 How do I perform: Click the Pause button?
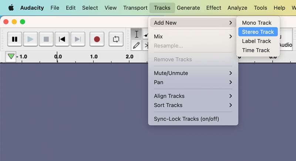(x=15, y=39)
